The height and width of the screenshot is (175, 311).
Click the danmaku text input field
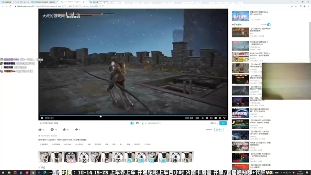click(175, 123)
